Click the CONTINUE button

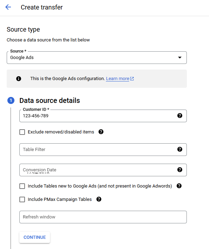pos(35,237)
